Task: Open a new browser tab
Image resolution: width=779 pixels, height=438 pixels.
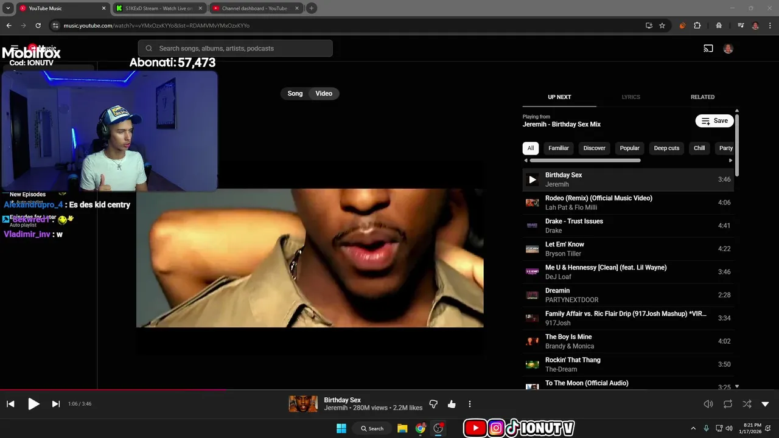Action: [x=312, y=9]
